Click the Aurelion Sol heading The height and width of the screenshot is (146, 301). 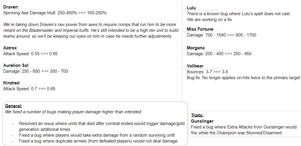pos(16,65)
